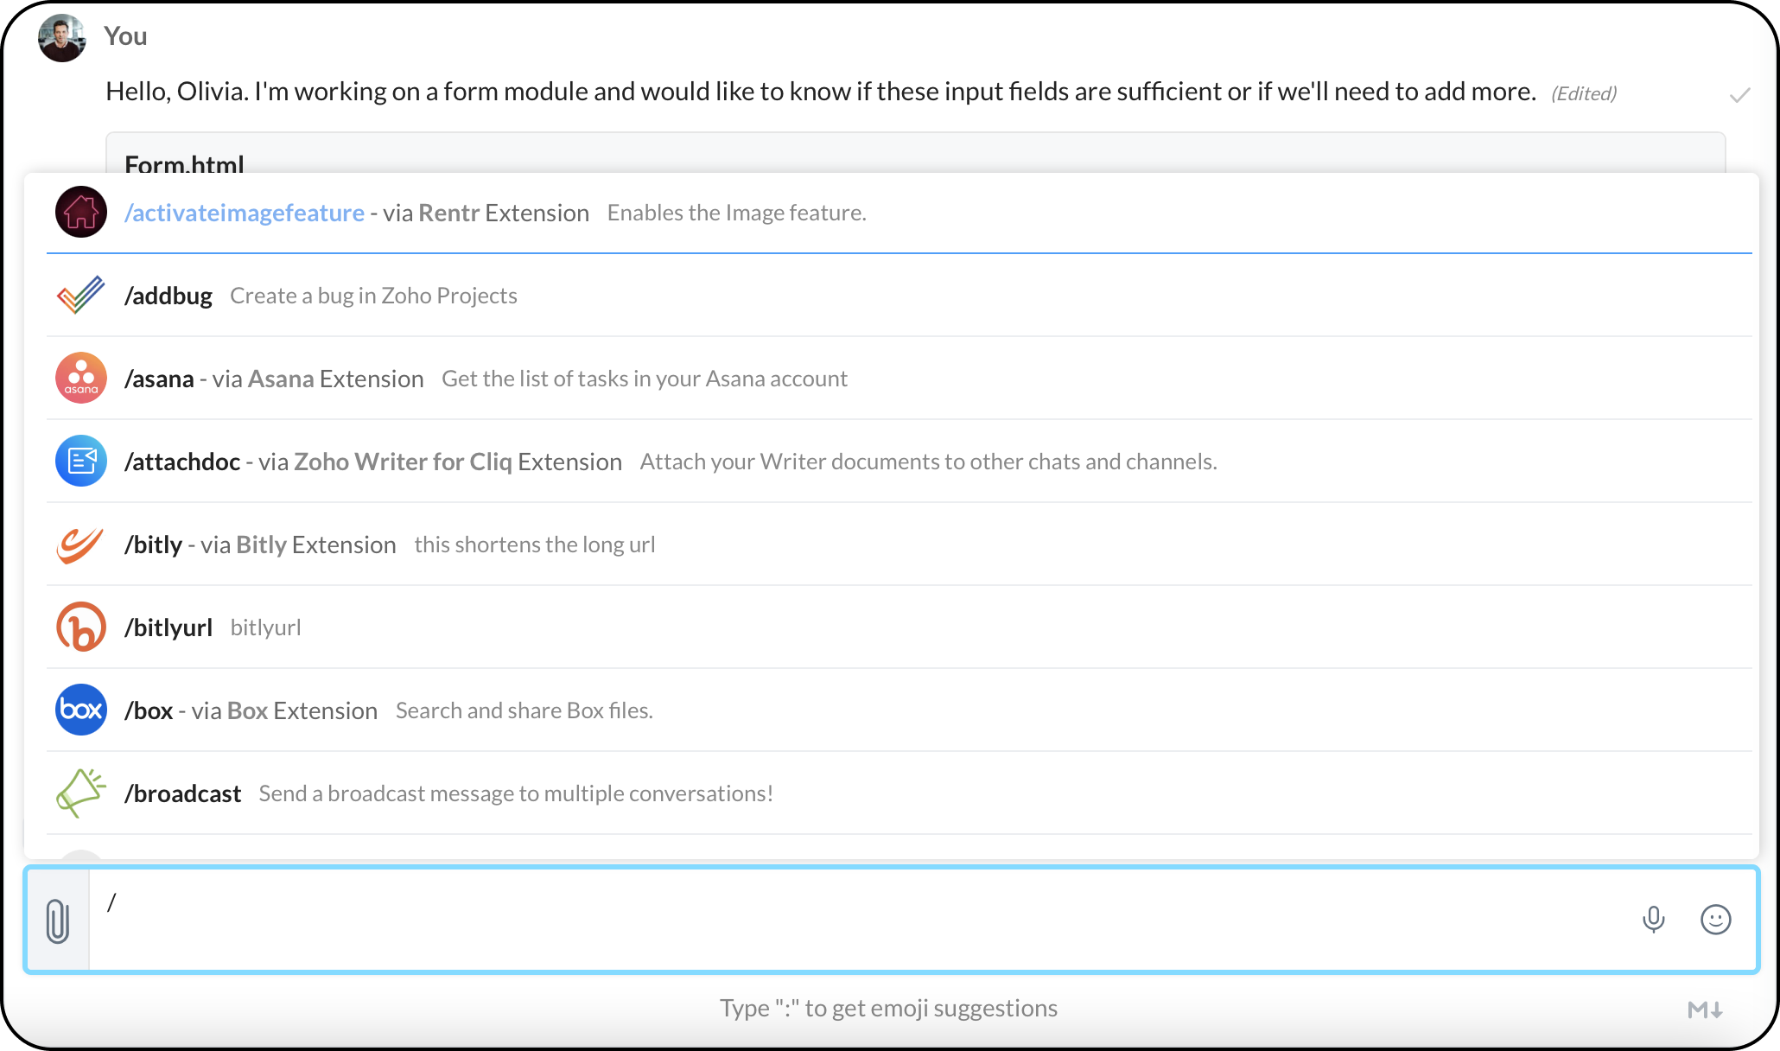Screen dimensions: 1780x1051
Task: Open the Form.html attachment
Action: coord(184,162)
